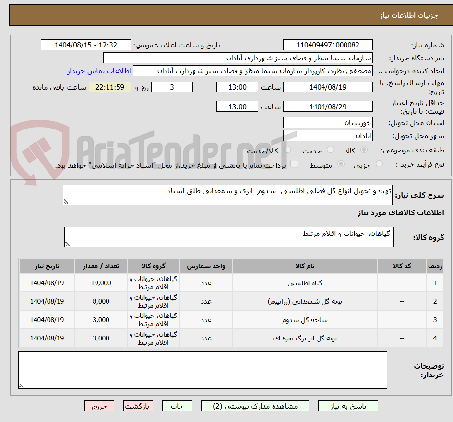
Task: Click the چاپ button
Action: pyautogui.click(x=178, y=406)
